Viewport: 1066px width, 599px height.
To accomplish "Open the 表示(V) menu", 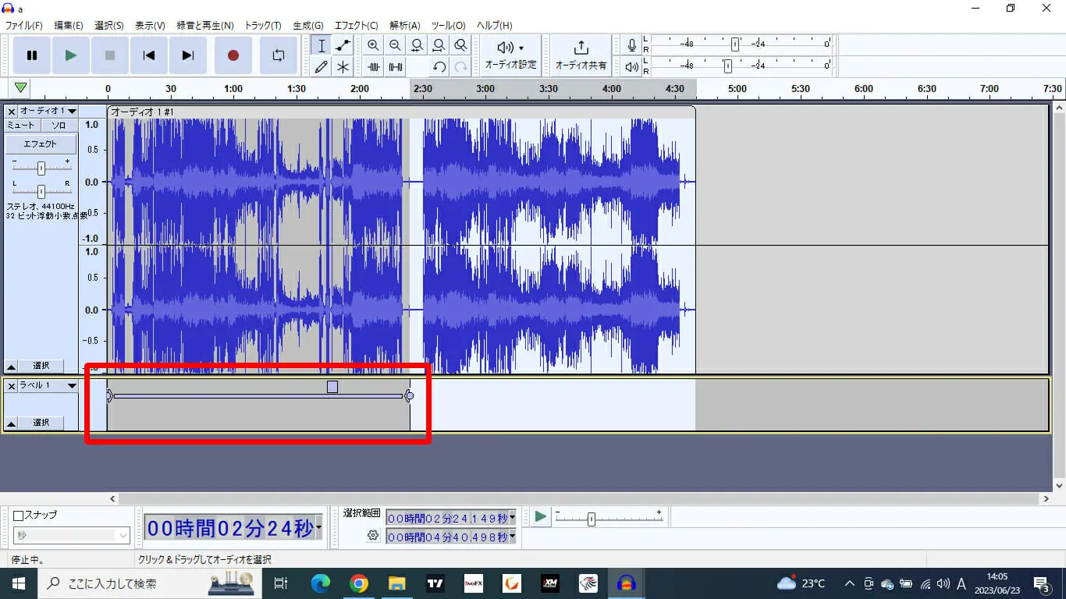I will click(150, 26).
